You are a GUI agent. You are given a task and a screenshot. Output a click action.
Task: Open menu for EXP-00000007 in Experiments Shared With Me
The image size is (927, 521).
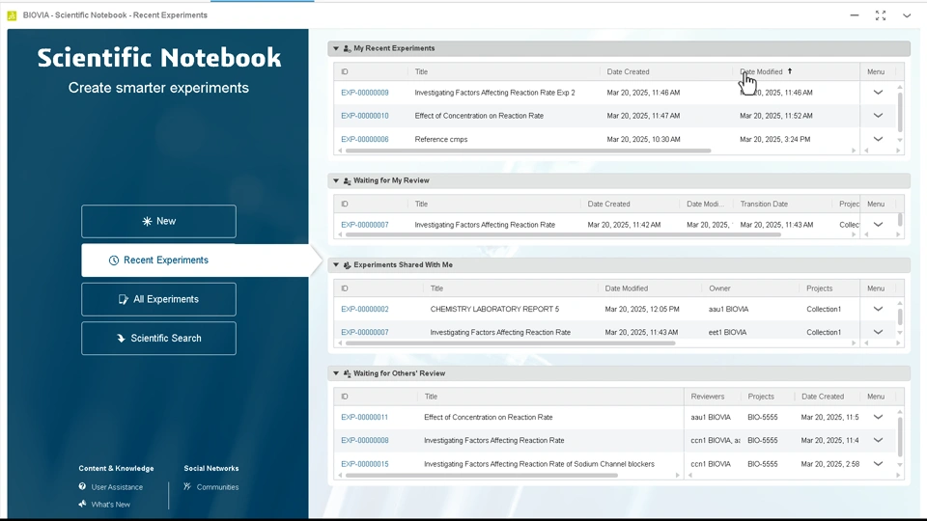coord(878,332)
